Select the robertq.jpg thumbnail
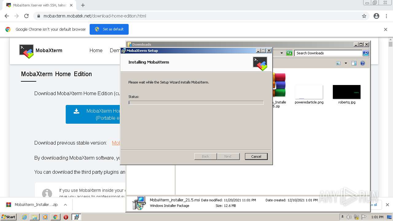 (347, 92)
